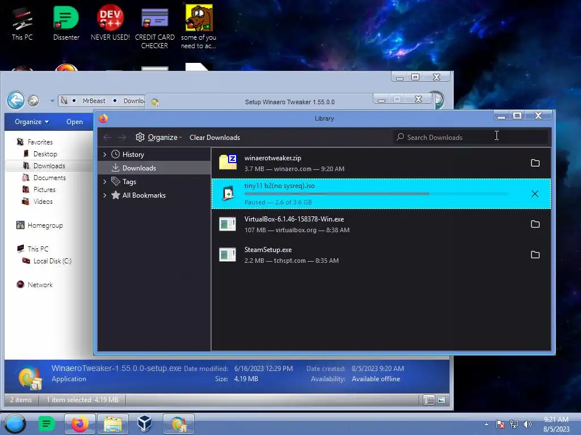This screenshot has width=581, height=435.
Task: Open the Organize gear menu in Library
Action: tap(158, 137)
